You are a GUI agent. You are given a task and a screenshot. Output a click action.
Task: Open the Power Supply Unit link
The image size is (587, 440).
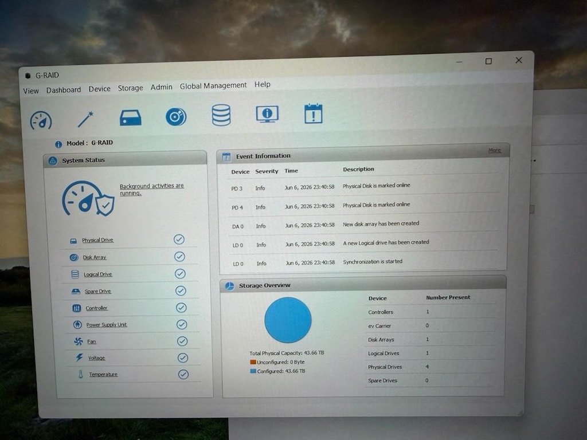107,325
